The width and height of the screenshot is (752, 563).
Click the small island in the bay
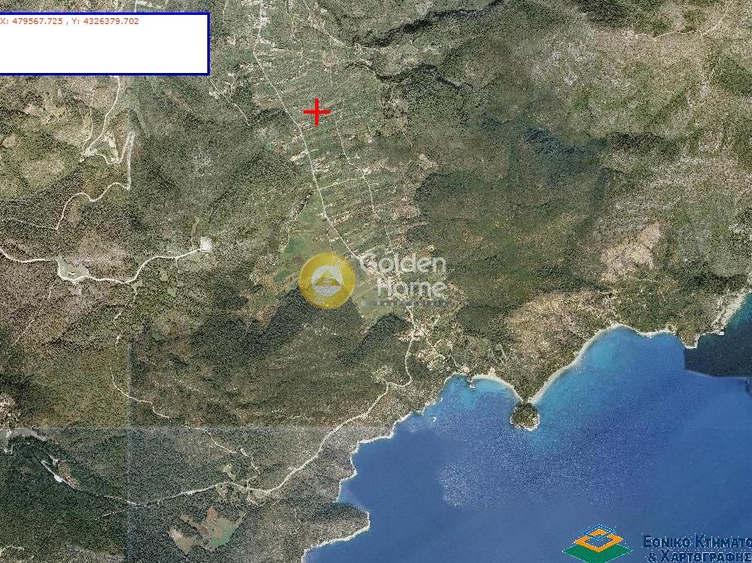click(524, 416)
